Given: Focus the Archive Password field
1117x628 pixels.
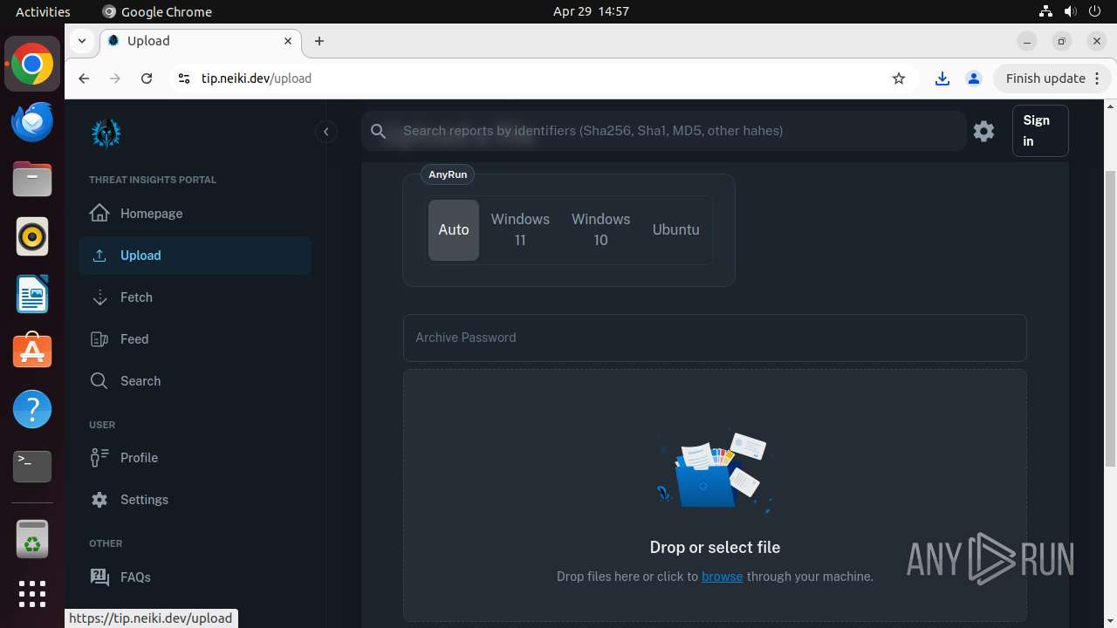Looking at the screenshot, I should point(715,338).
